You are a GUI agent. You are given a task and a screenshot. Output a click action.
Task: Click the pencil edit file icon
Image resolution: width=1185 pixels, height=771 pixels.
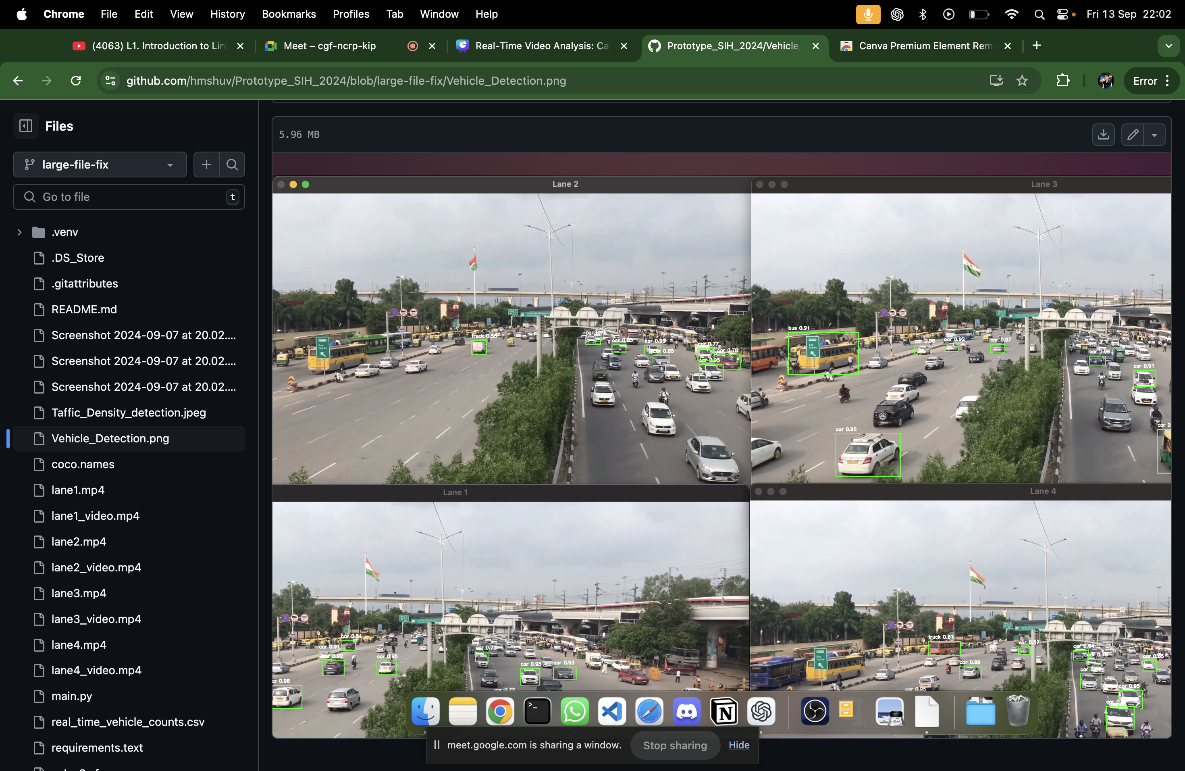[x=1132, y=134]
